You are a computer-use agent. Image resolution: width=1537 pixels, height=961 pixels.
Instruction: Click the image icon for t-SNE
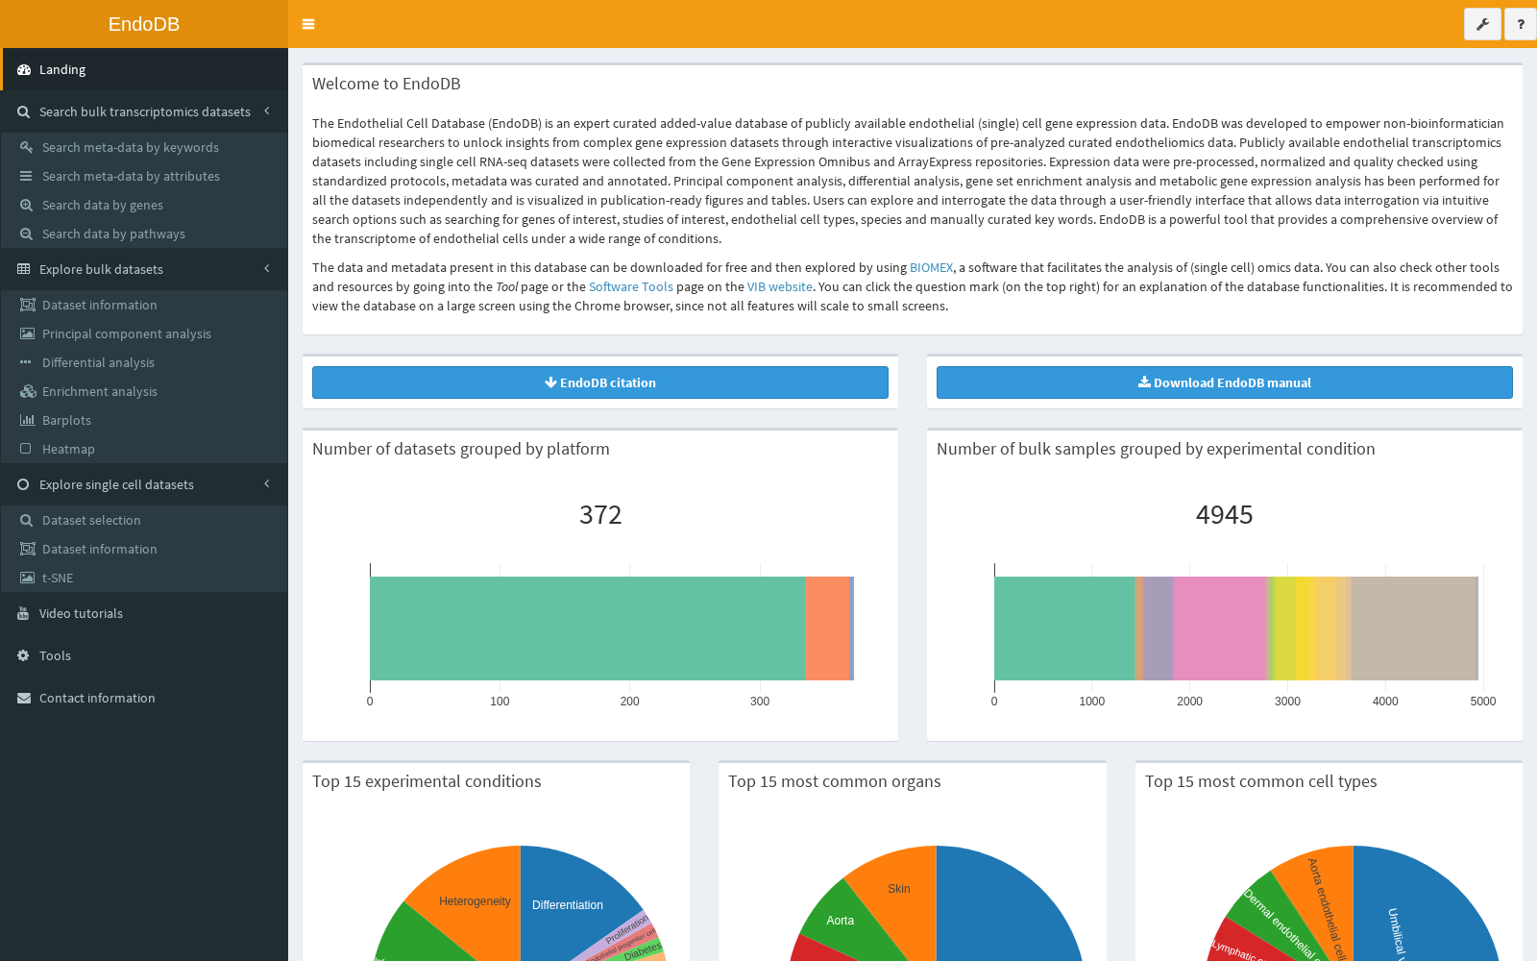27,578
